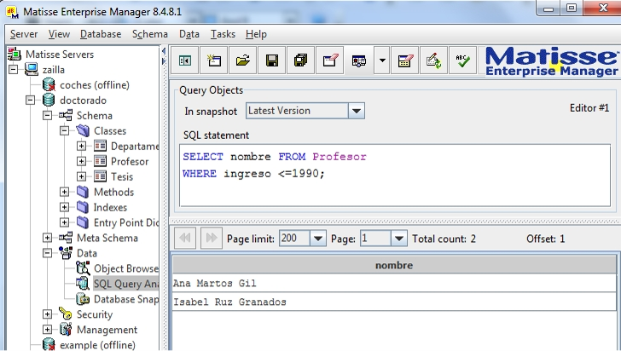This screenshot has width=621, height=351.
Task: Select the Schema tree item
Action: (x=94, y=116)
